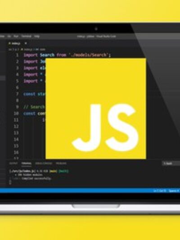Click the word Search in the first import
Viewport: 180px width, 240px height.
pyautogui.click(x=47, y=55)
